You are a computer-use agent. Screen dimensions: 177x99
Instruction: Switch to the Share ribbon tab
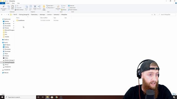pos(13,3)
